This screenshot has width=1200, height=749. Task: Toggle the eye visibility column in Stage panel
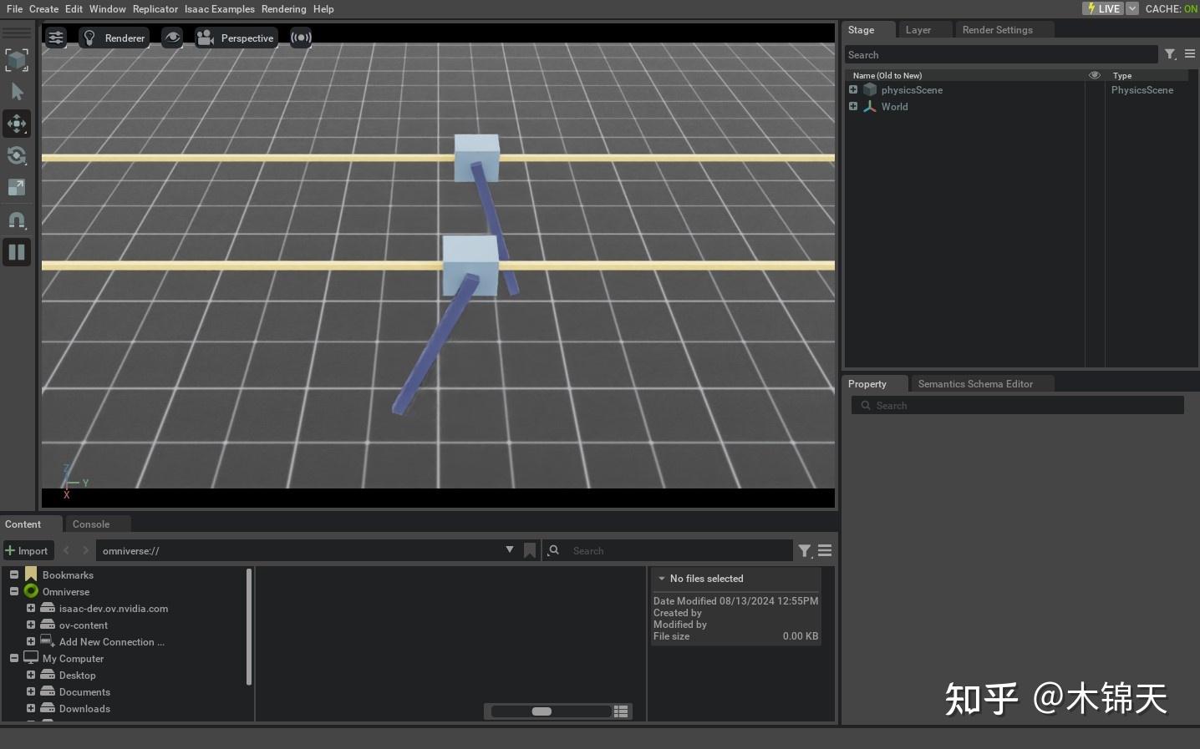1095,74
